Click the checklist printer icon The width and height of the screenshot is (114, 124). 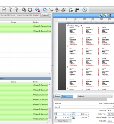pyautogui.click(x=51, y=10)
